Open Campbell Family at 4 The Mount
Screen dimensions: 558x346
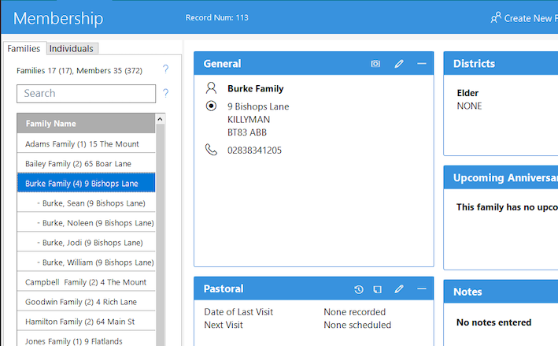tap(86, 282)
